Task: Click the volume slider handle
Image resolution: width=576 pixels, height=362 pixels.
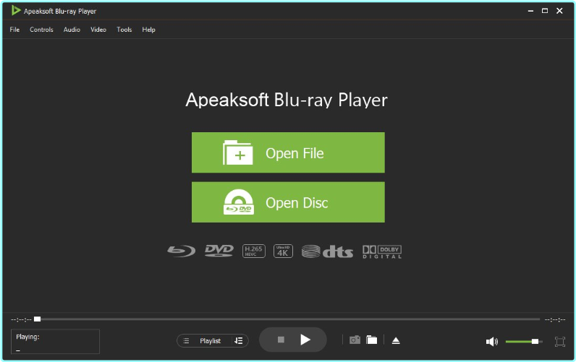Action: (x=535, y=342)
